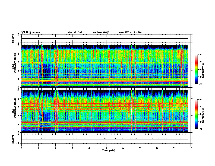Screen dimensions: 215x166
Task: Click the "Time (min)" x-axis label
Action: [109, 151]
